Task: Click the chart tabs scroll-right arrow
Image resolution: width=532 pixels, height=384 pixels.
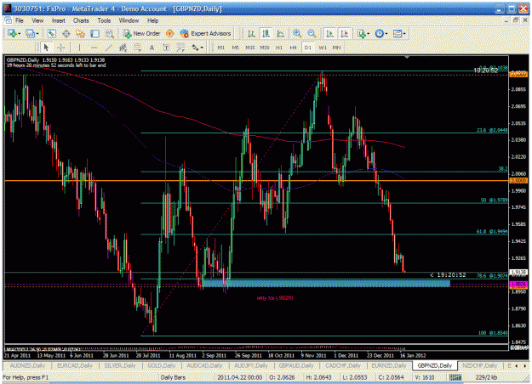Action: (x=523, y=365)
